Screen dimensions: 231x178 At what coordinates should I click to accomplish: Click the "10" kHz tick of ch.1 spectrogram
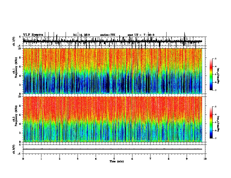[20, 49]
